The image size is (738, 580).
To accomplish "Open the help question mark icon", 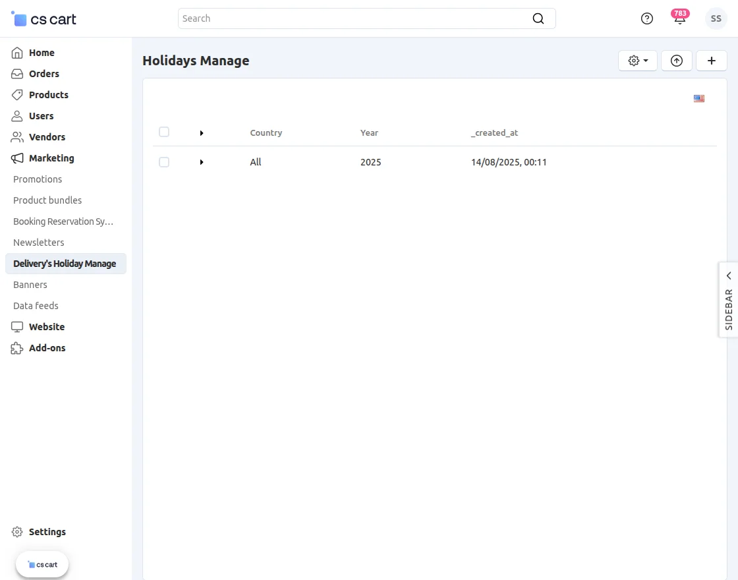I will coord(646,18).
